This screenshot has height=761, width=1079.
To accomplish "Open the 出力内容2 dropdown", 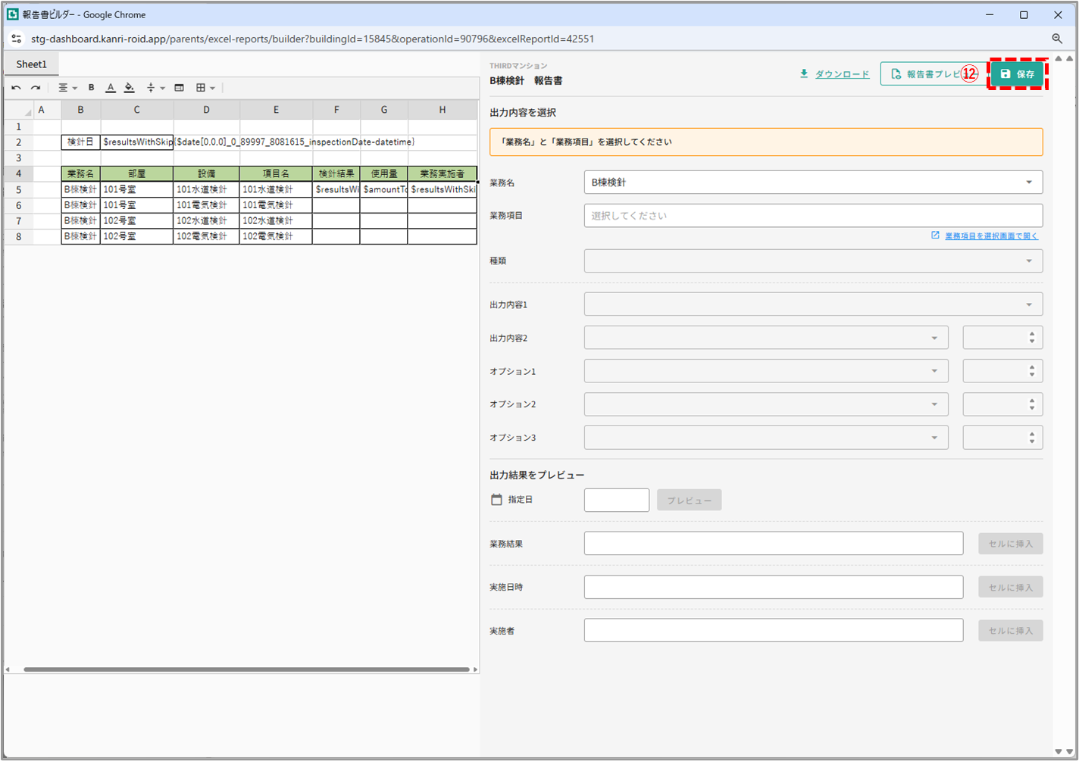I will click(x=766, y=338).
